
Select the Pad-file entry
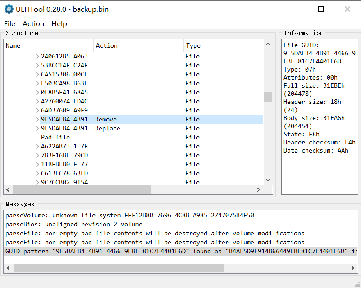55,137
